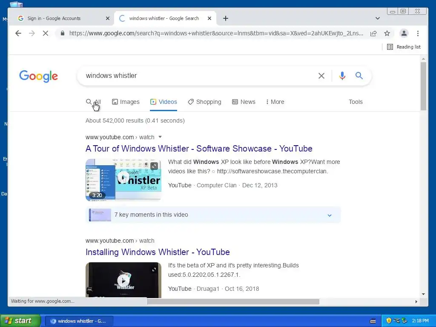Viewport: 436px width, 327px height.
Task: Click the security shield tray icon
Action: pos(389,321)
